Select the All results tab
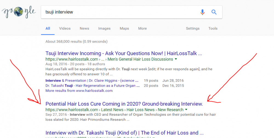Viewport: 274px width, 138px height. coord(48,28)
